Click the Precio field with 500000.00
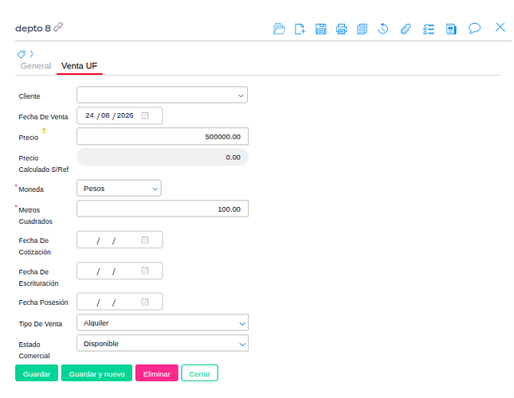 tap(163, 136)
